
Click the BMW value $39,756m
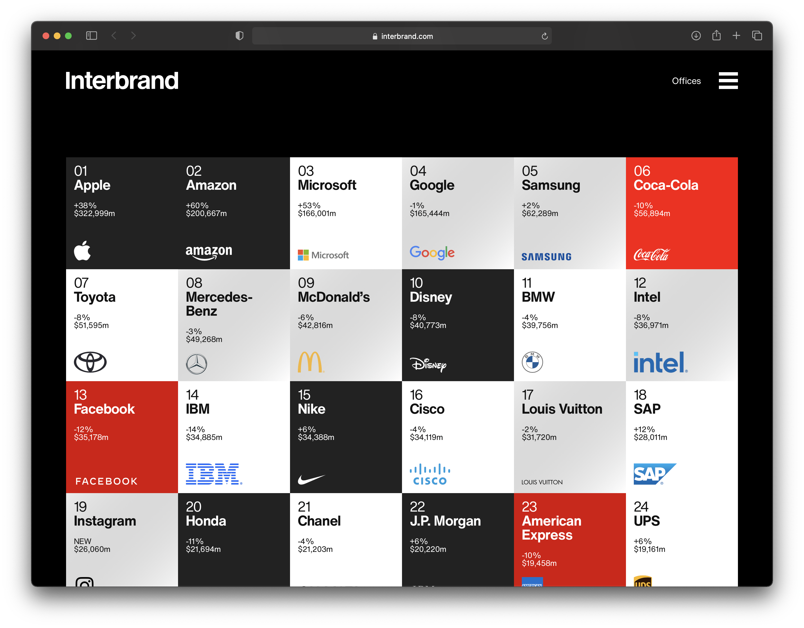[x=540, y=325]
